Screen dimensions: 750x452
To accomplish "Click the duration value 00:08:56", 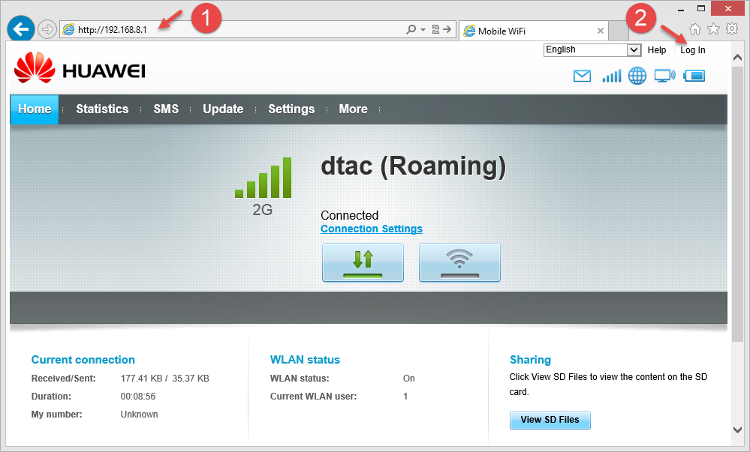I will (138, 397).
